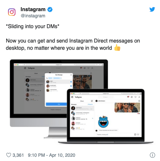Toggle the second recipient's blue checkmark
Image resolution: width=160 pixels, height=161 pixels.
71,86
